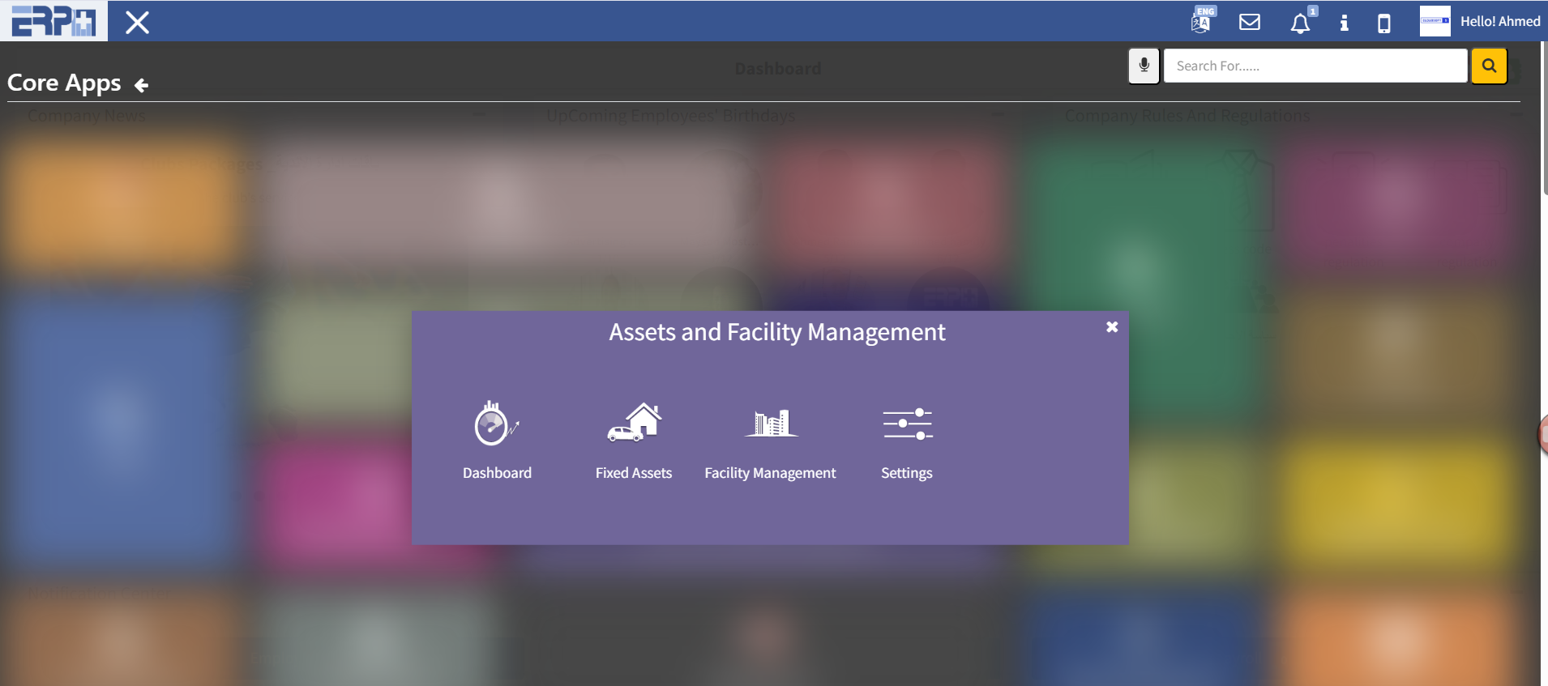The image size is (1548, 686).
Task: Open the mail envelope inbox
Action: (x=1250, y=22)
